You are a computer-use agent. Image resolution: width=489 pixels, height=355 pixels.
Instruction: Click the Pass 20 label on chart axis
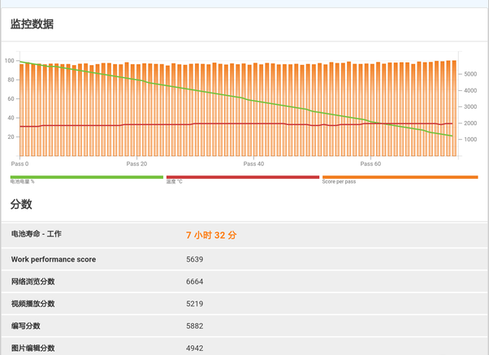click(x=136, y=163)
